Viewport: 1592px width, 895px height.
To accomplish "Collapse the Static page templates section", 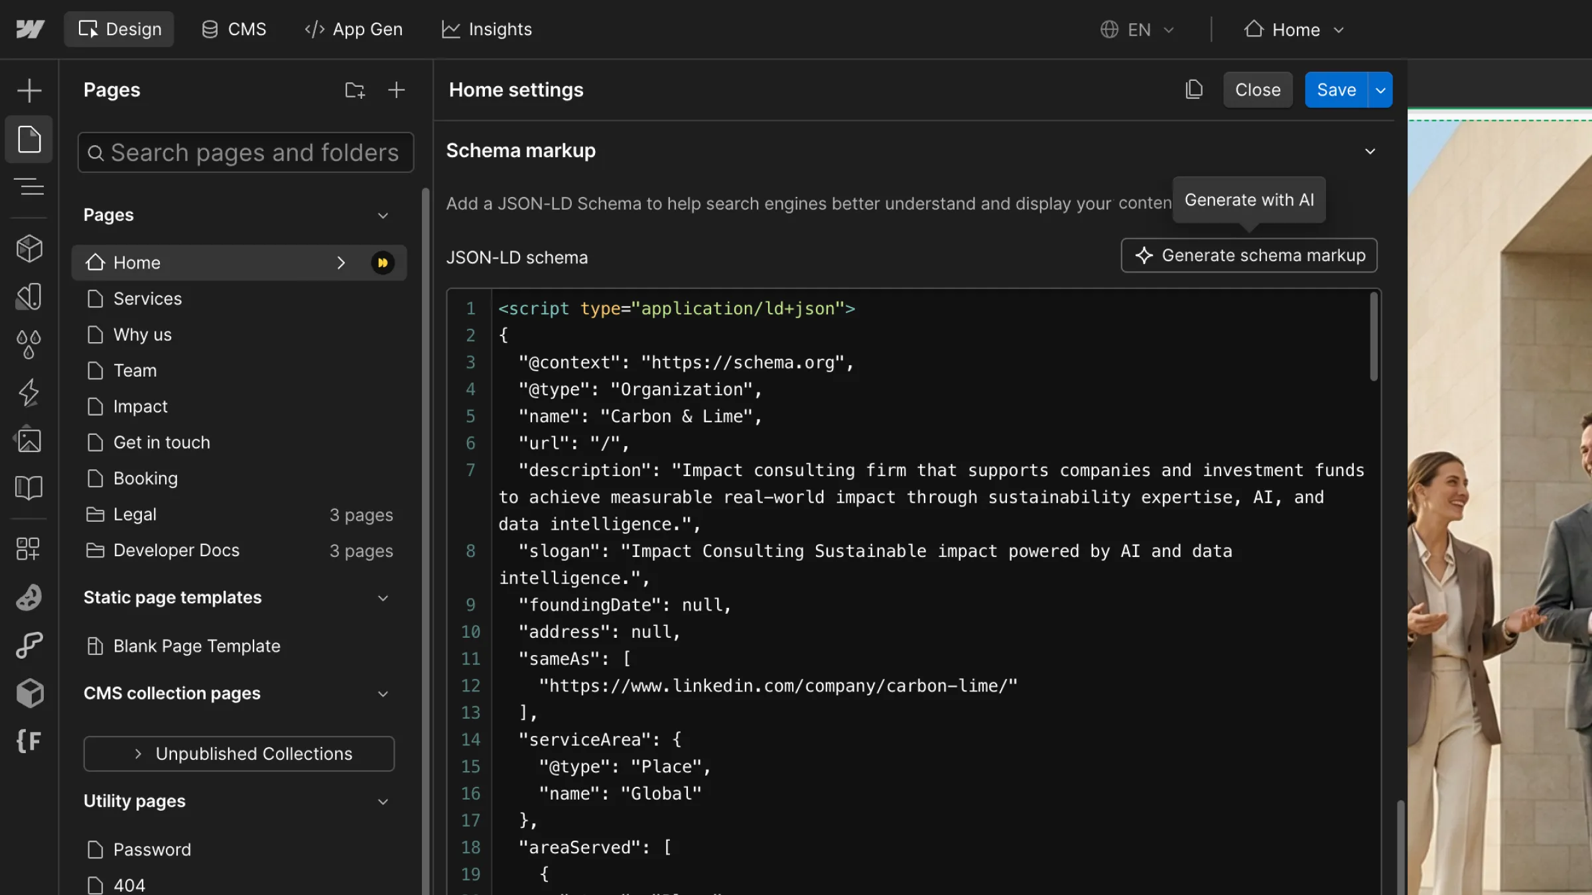I will tap(383, 597).
